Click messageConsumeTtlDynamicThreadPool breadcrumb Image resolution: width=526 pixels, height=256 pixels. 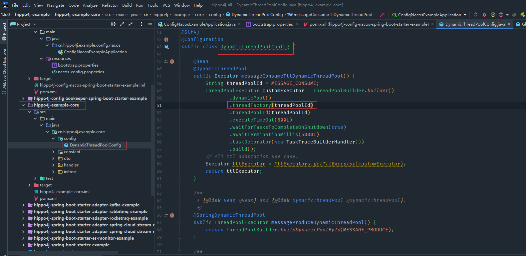click(x=330, y=15)
